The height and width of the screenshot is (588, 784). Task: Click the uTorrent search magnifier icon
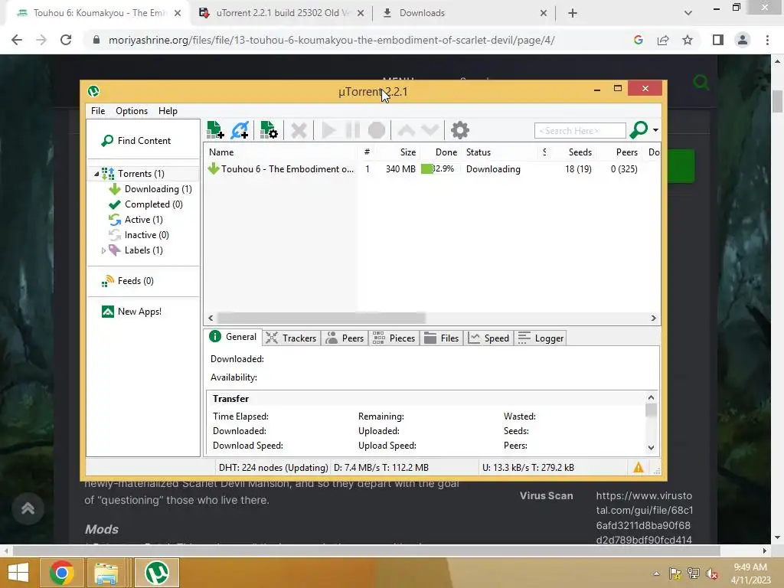639,130
